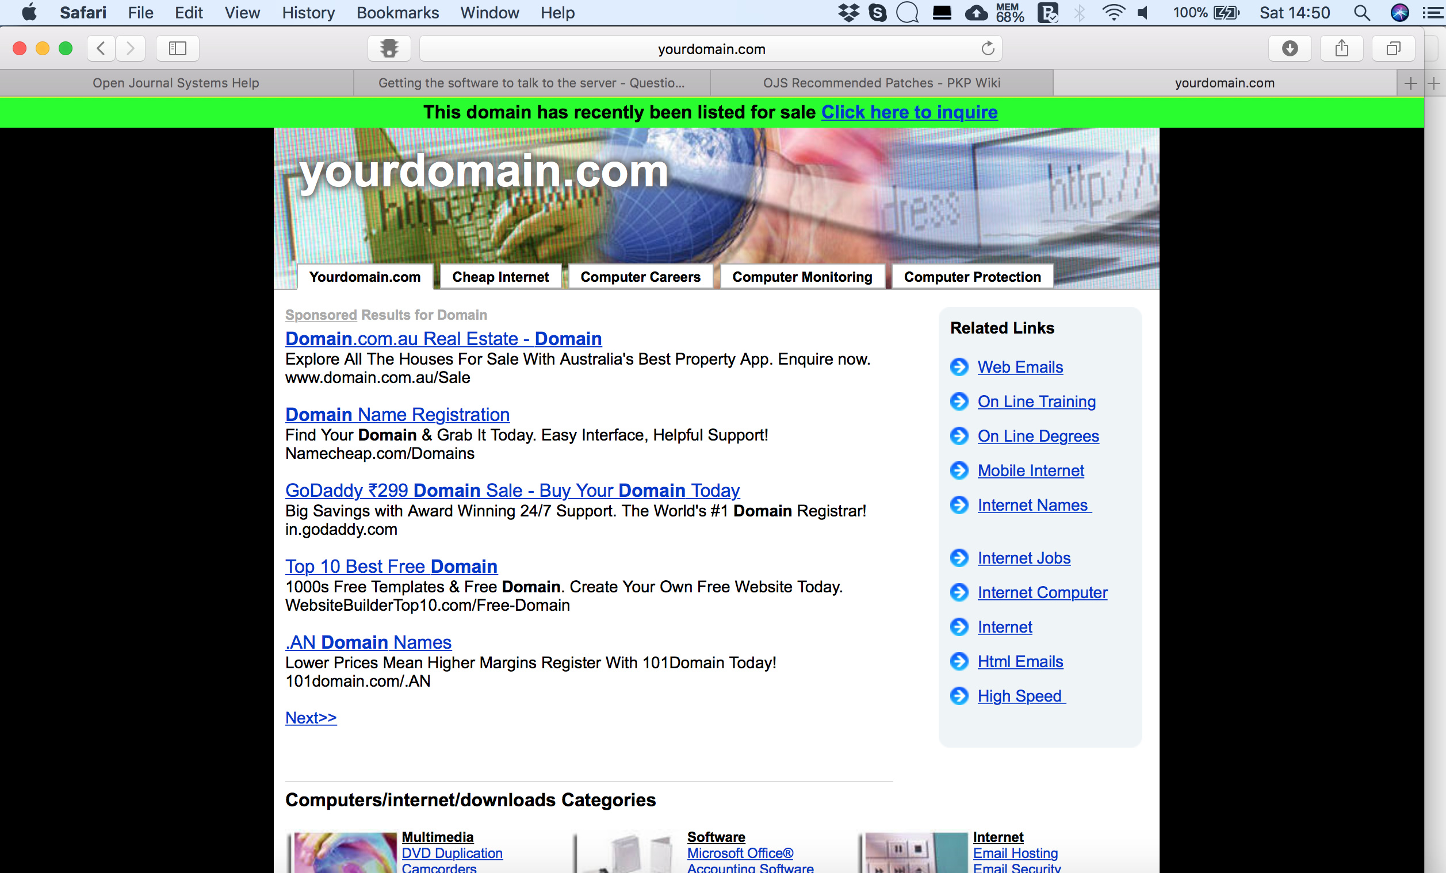Click arrow icon beside High Speed

click(959, 695)
